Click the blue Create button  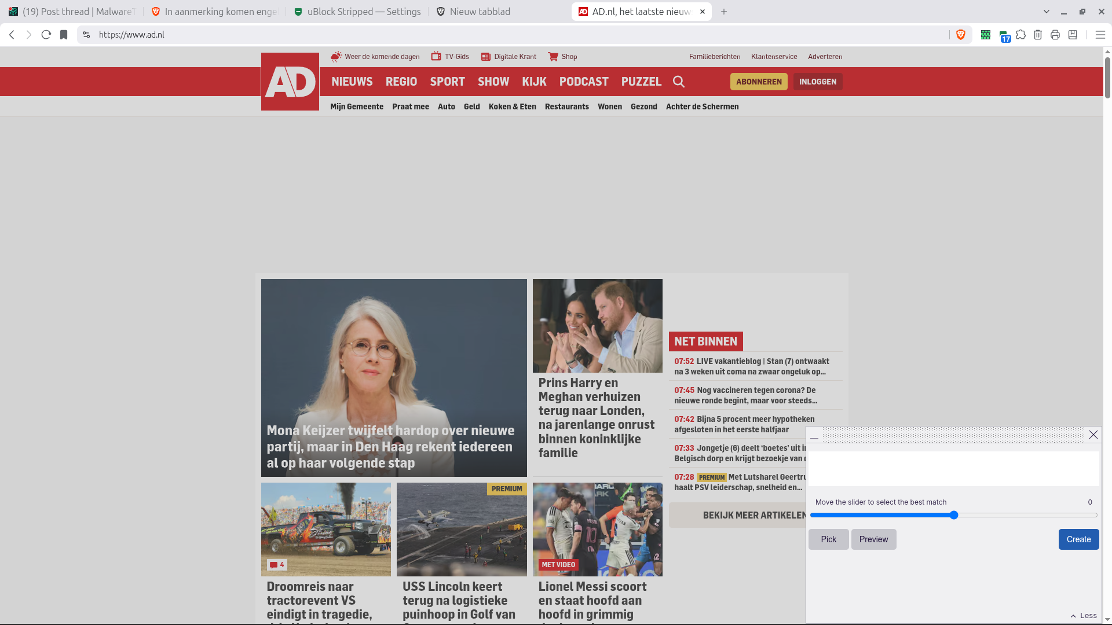pyautogui.click(x=1079, y=539)
